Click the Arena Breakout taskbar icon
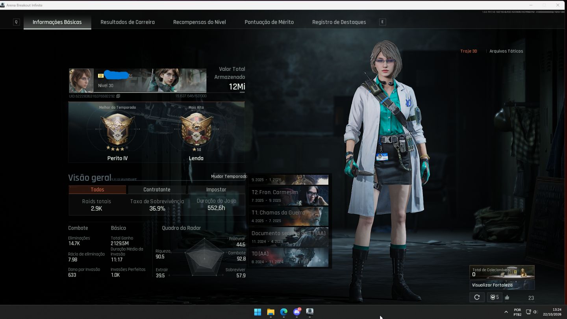 pyautogui.click(x=310, y=312)
